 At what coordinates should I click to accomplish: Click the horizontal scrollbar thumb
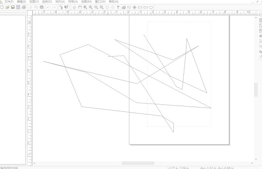pos(138,163)
